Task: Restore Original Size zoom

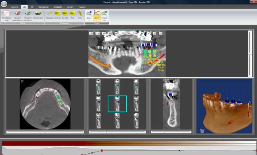Action: click(105, 16)
